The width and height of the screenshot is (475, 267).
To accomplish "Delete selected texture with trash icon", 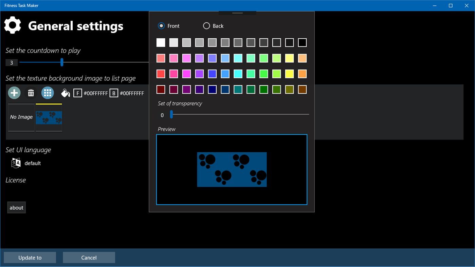I will (x=31, y=93).
